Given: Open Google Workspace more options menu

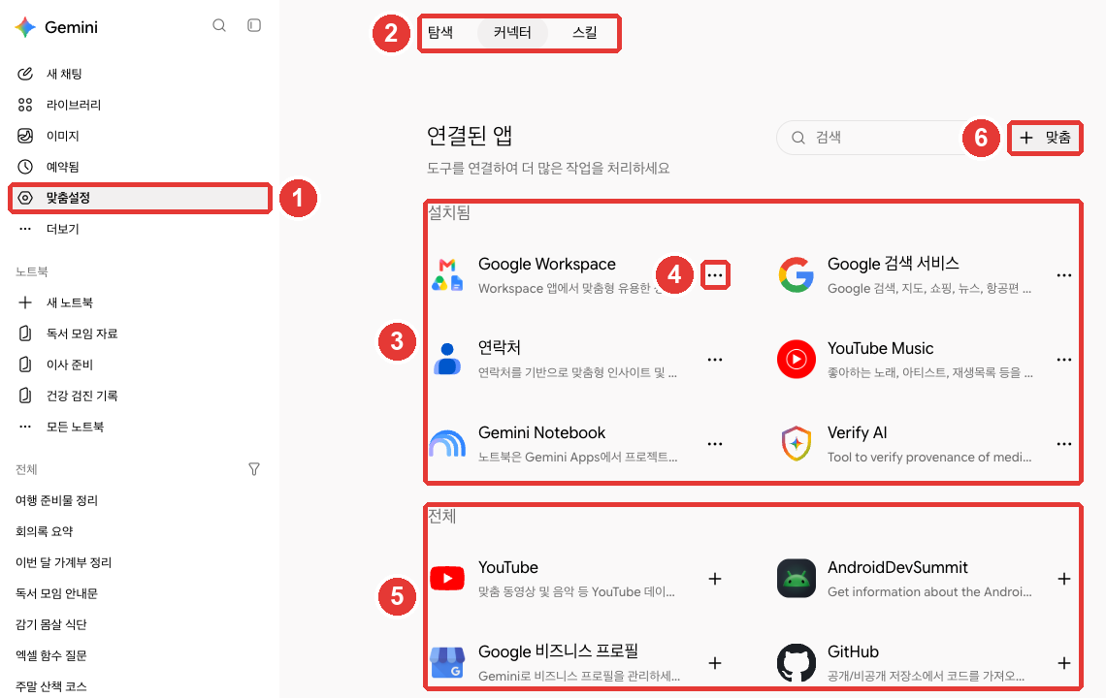Looking at the screenshot, I should [x=715, y=275].
